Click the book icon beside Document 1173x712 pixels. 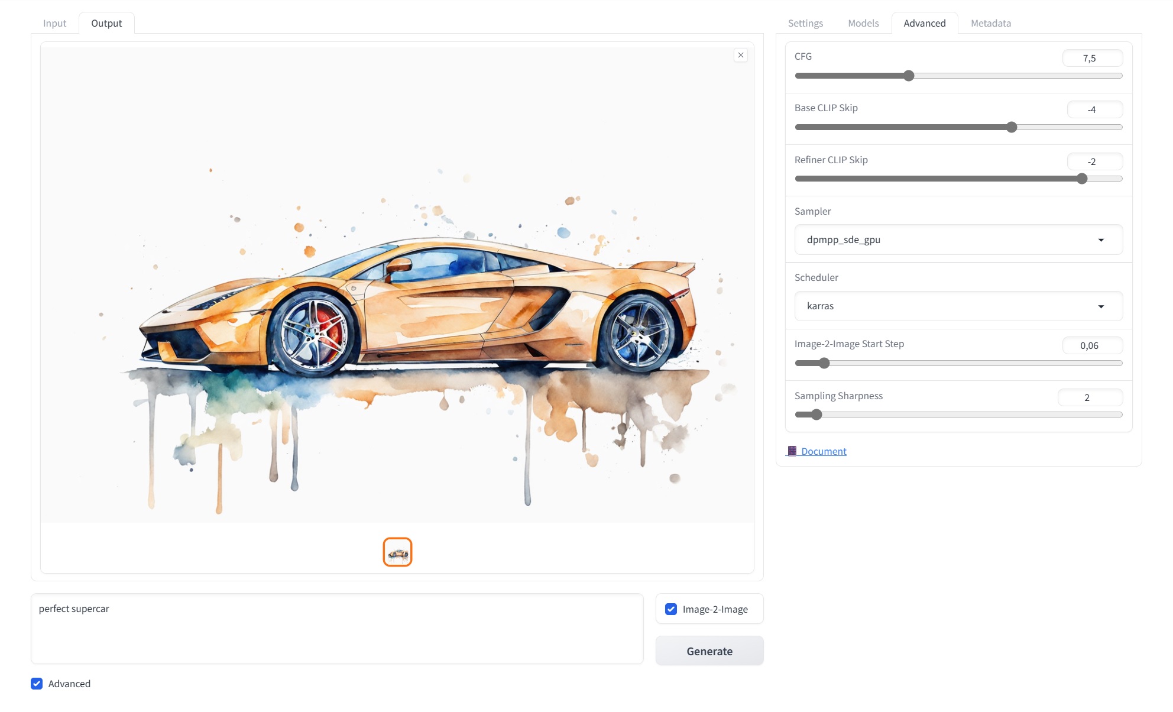pyautogui.click(x=792, y=451)
